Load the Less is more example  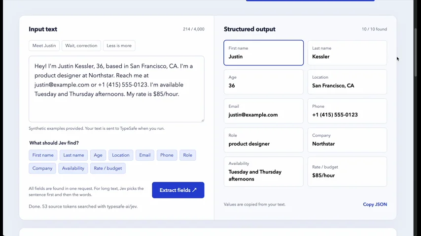119,46
